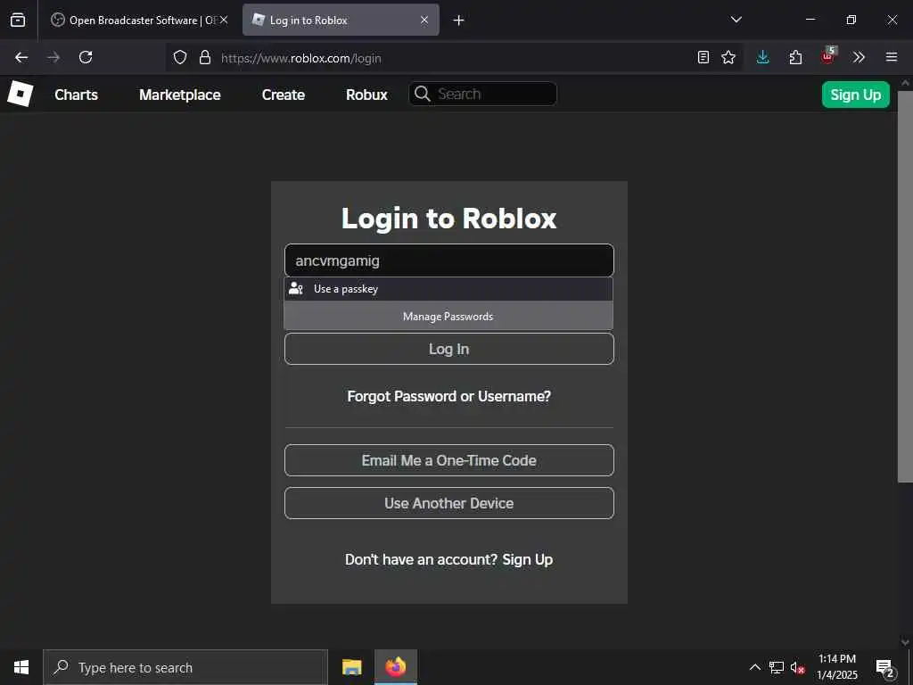Click the Firefox taskbar icon
Viewport: 913px width, 685px height.
(396, 667)
